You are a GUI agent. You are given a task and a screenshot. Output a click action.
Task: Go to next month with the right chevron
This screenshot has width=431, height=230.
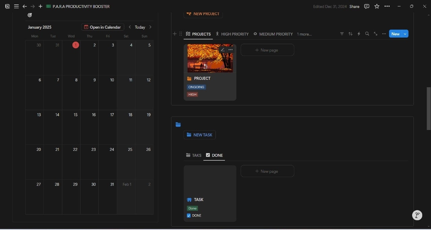tap(150, 27)
